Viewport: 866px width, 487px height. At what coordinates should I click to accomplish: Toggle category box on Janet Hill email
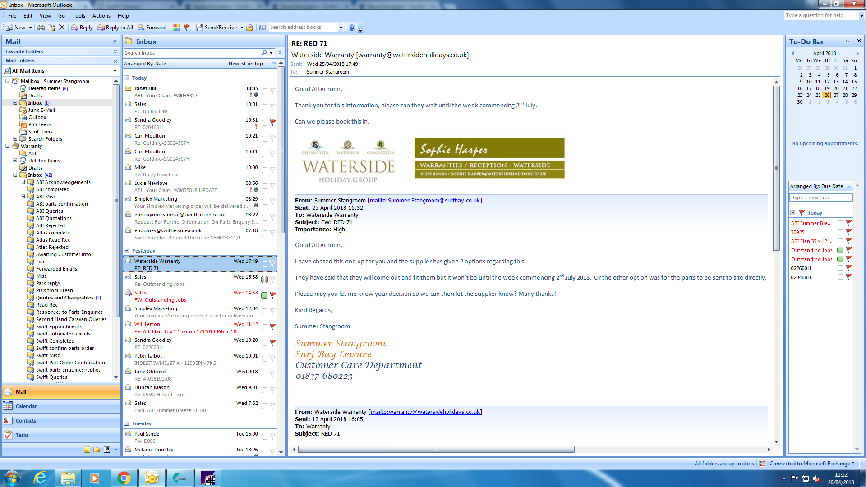[x=264, y=91]
